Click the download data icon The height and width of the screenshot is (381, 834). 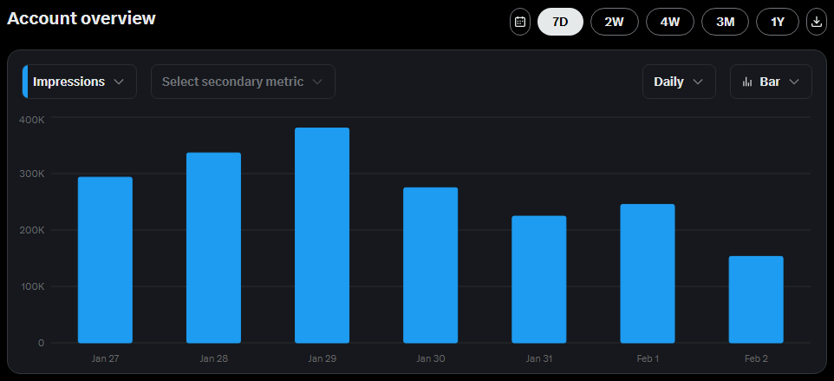[817, 22]
